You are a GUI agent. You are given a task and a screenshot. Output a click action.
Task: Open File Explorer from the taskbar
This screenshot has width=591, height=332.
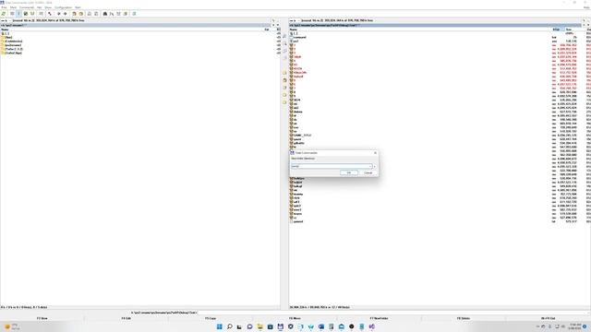(260, 326)
